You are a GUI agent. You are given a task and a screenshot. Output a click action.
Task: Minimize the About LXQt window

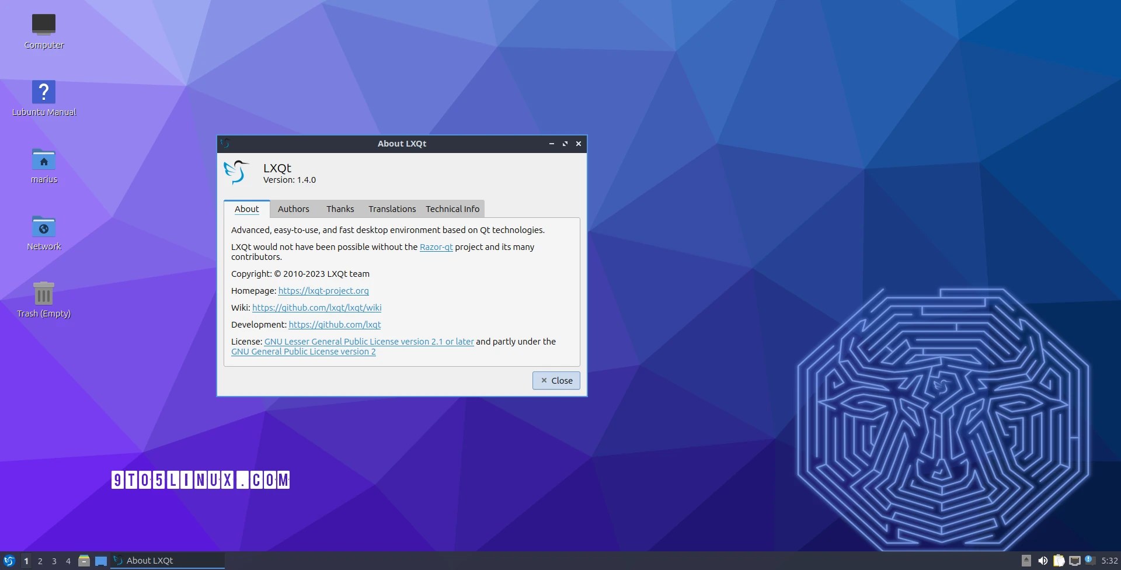[x=551, y=144]
